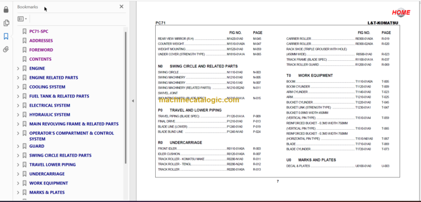Expand ENGINE RELATED PARTS bookmark
Screen dimensions: 421x202
pos(18,78)
